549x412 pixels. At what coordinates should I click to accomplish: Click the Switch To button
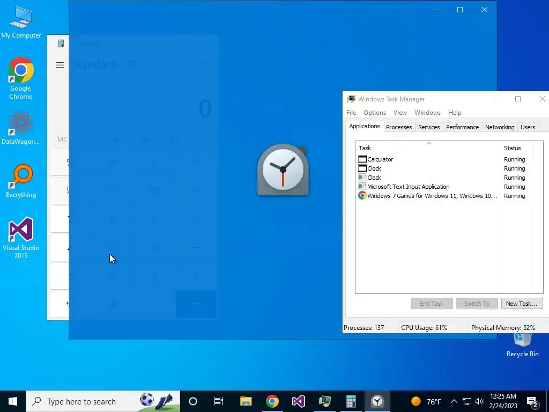[x=477, y=304]
